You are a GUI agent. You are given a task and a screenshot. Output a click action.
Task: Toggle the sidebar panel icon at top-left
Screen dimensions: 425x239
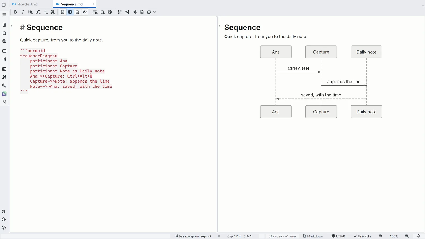point(4,5)
